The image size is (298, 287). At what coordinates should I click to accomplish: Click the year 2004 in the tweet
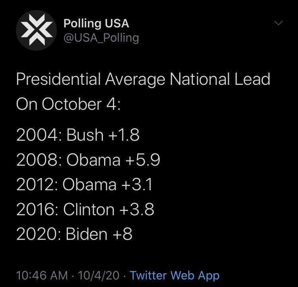point(37,135)
